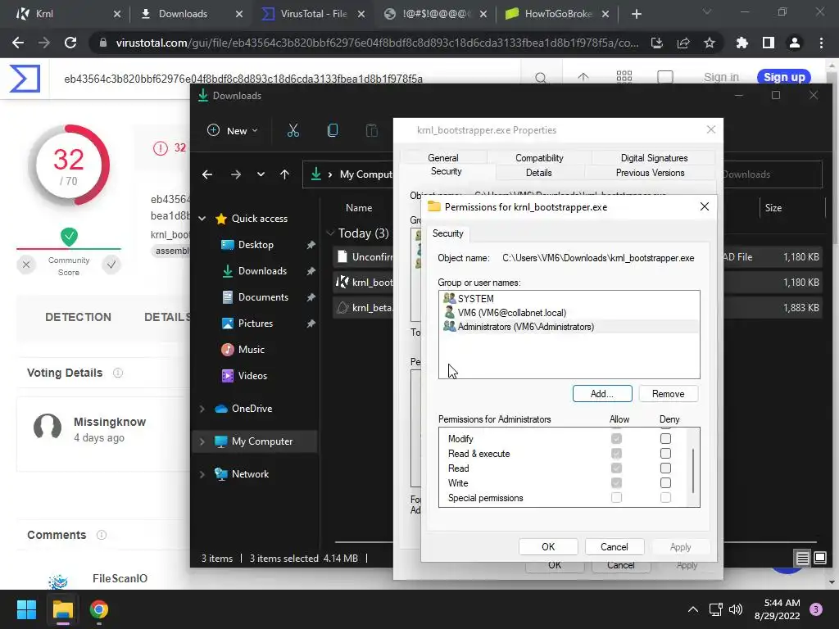Open the VirusTotal apps grid icon
Screen dimensions: 839x629
[624, 78]
